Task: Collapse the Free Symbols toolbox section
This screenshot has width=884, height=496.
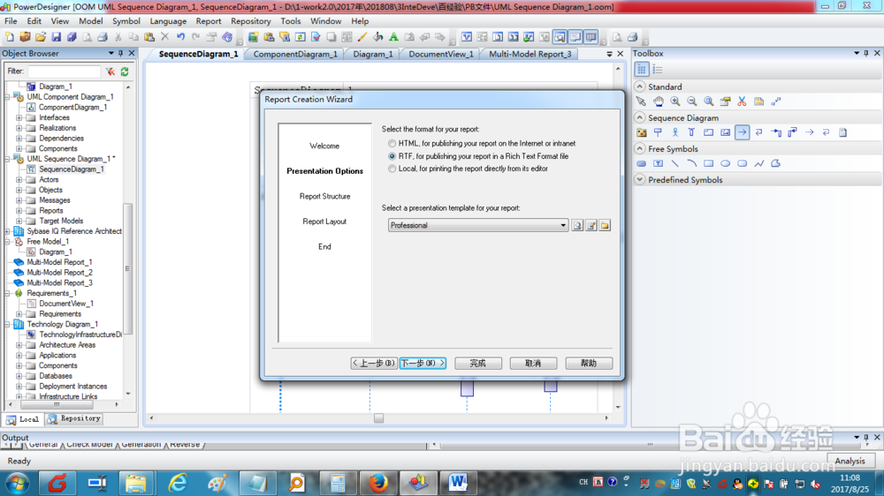Action: point(639,148)
